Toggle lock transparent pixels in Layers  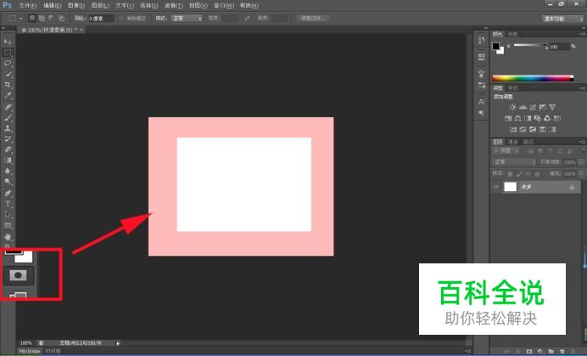pyautogui.click(x=510, y=174)
